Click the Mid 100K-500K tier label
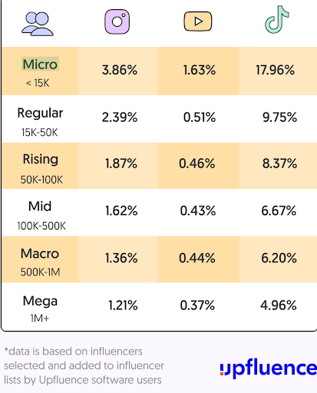317x393 pixels. (x=41, y=216)
